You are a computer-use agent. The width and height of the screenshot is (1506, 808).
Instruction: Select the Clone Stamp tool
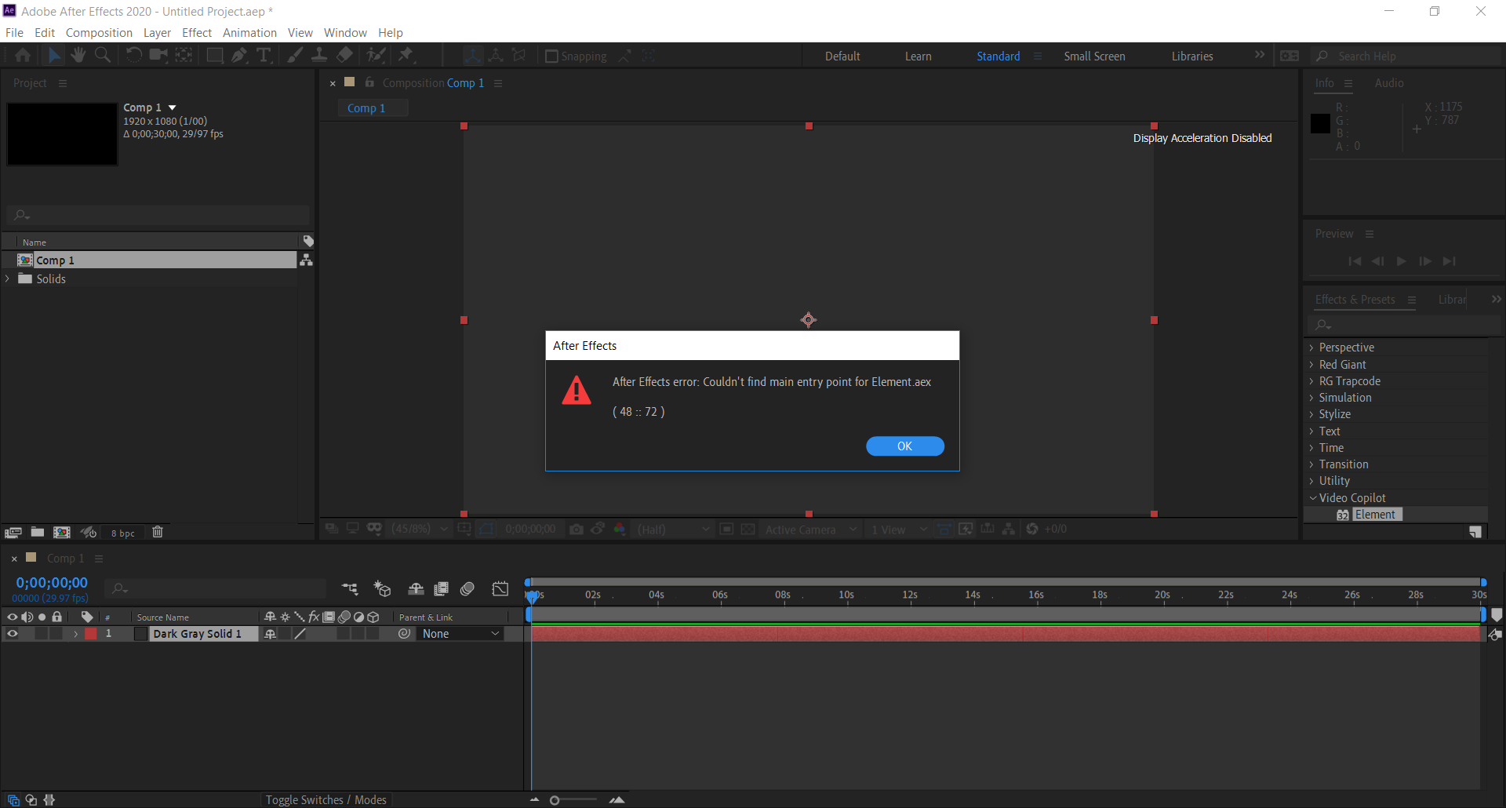(x=319, y=55)
